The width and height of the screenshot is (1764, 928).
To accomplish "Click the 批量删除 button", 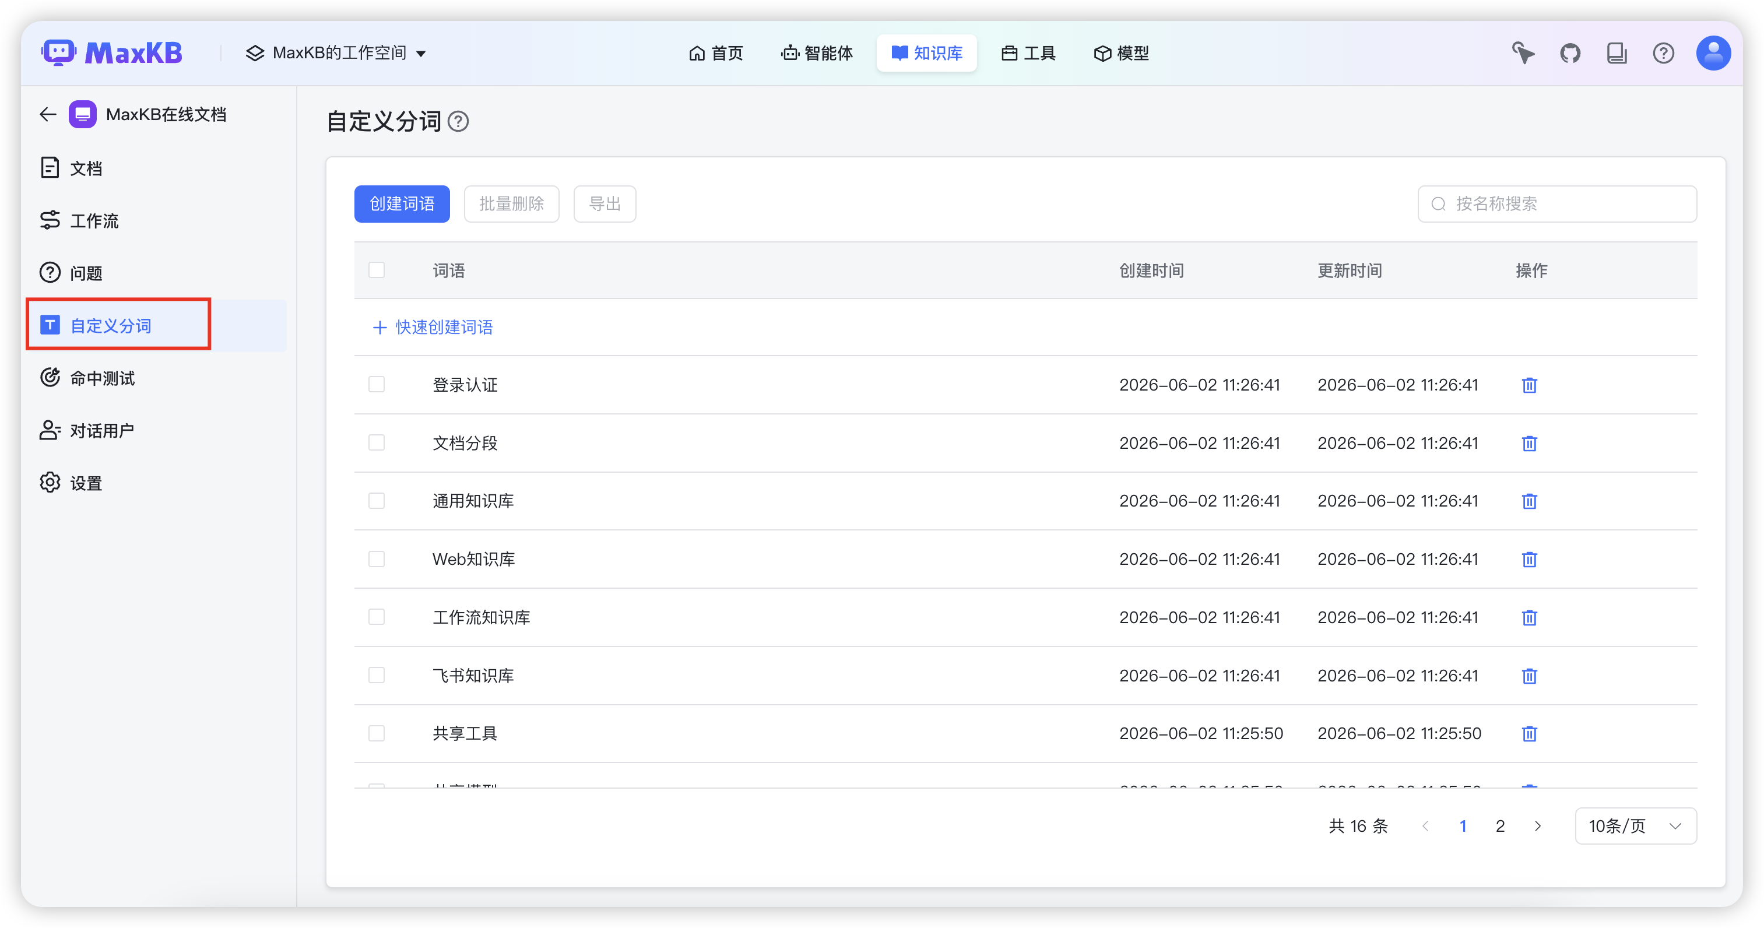I will click(511, 204).
